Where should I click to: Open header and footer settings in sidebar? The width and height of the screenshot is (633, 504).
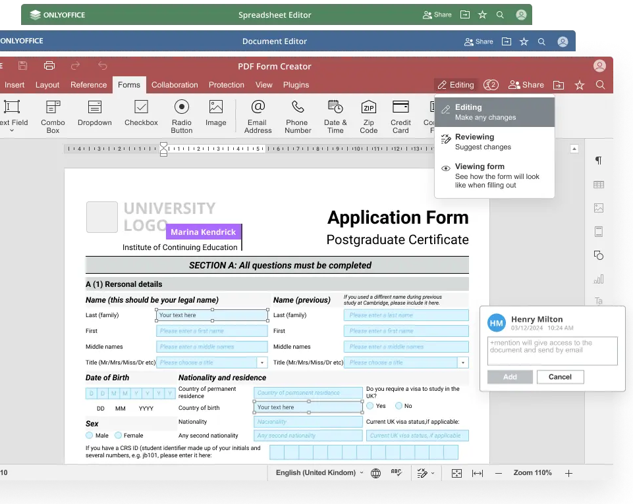[x=599, y=232]
